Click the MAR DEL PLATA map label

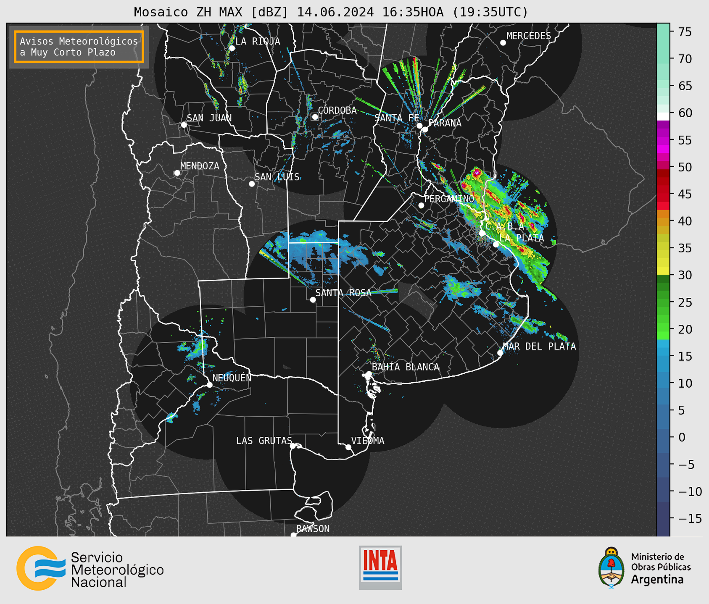(539, 346)
